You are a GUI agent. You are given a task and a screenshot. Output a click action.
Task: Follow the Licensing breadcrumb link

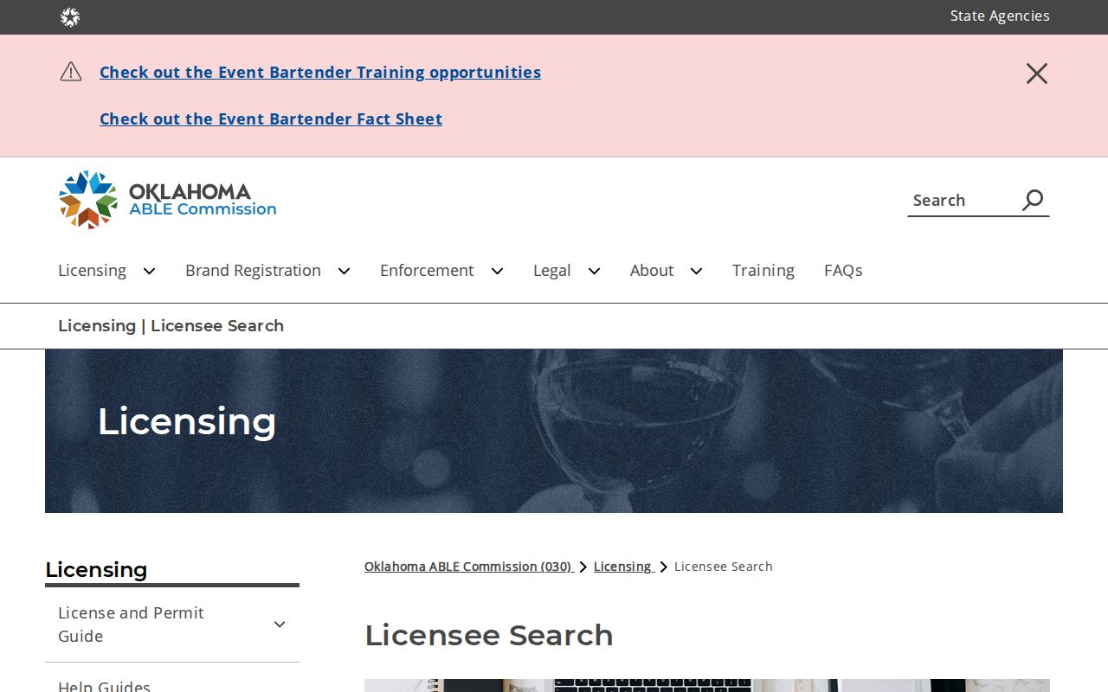click(623, 567)
